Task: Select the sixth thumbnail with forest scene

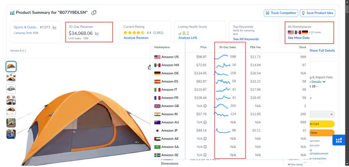Action: [11, 123]
